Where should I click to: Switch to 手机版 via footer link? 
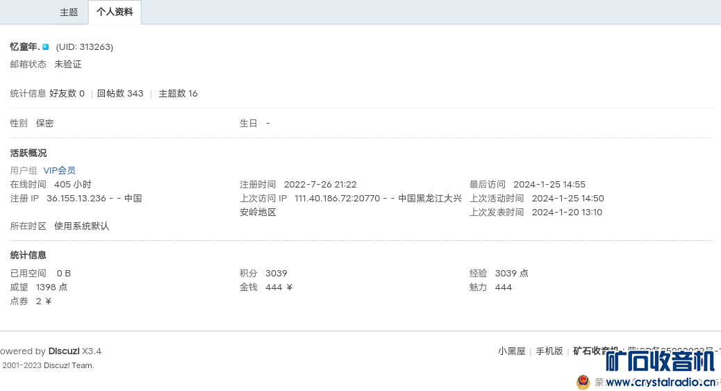tap(549, 351)
